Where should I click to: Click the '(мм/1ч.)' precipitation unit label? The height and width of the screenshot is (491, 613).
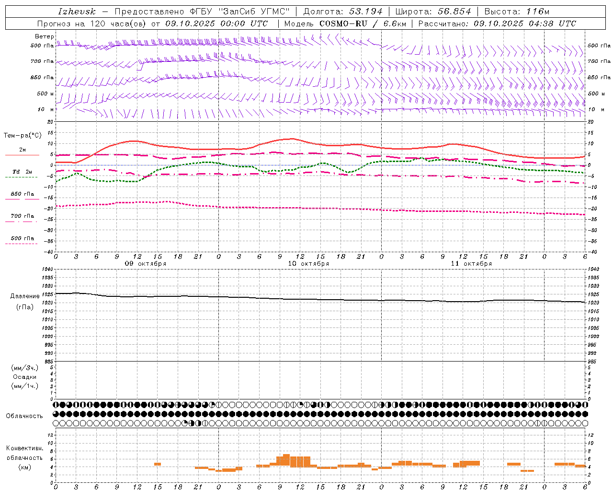[25, 386]
